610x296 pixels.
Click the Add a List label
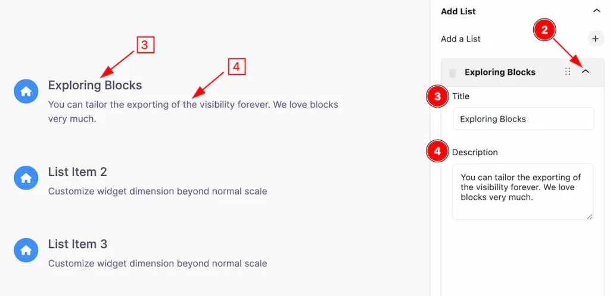tap(460, 39)
